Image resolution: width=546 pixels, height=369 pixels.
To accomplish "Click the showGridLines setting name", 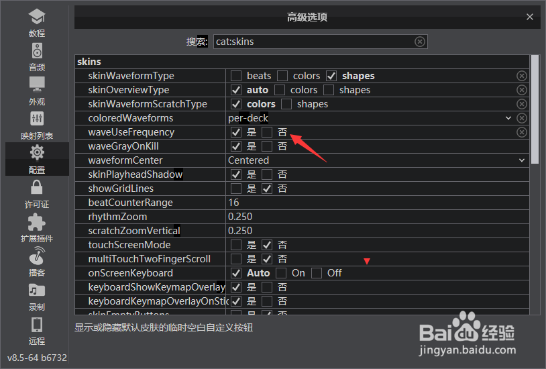I will pos(121,189).
